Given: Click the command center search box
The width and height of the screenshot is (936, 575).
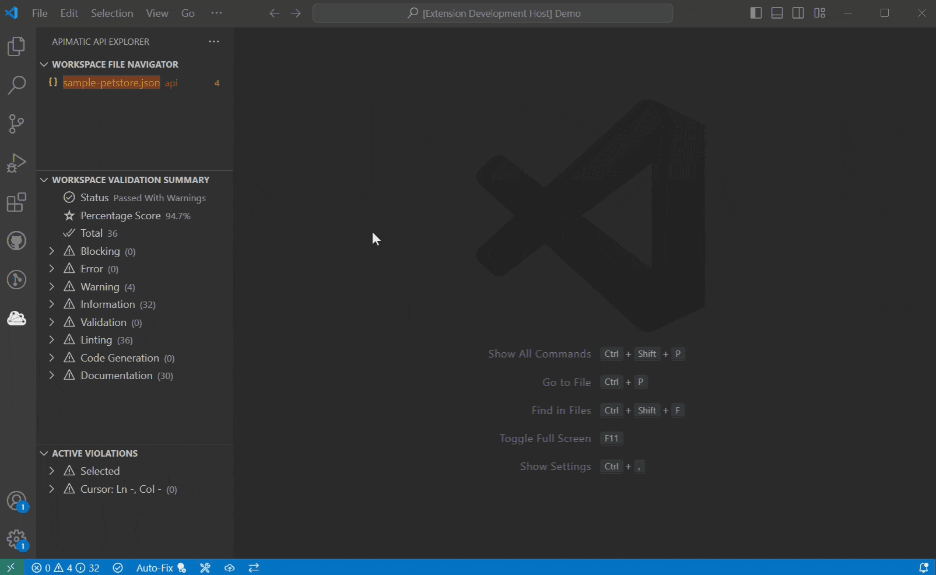Looking at the screenshot, I should [x=493, y=13].
